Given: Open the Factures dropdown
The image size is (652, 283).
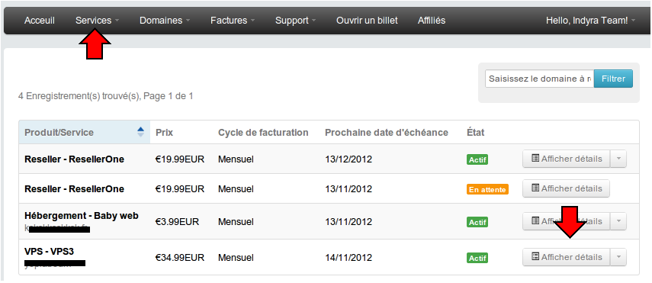Looking at the screenshot, I should point(233,21).
